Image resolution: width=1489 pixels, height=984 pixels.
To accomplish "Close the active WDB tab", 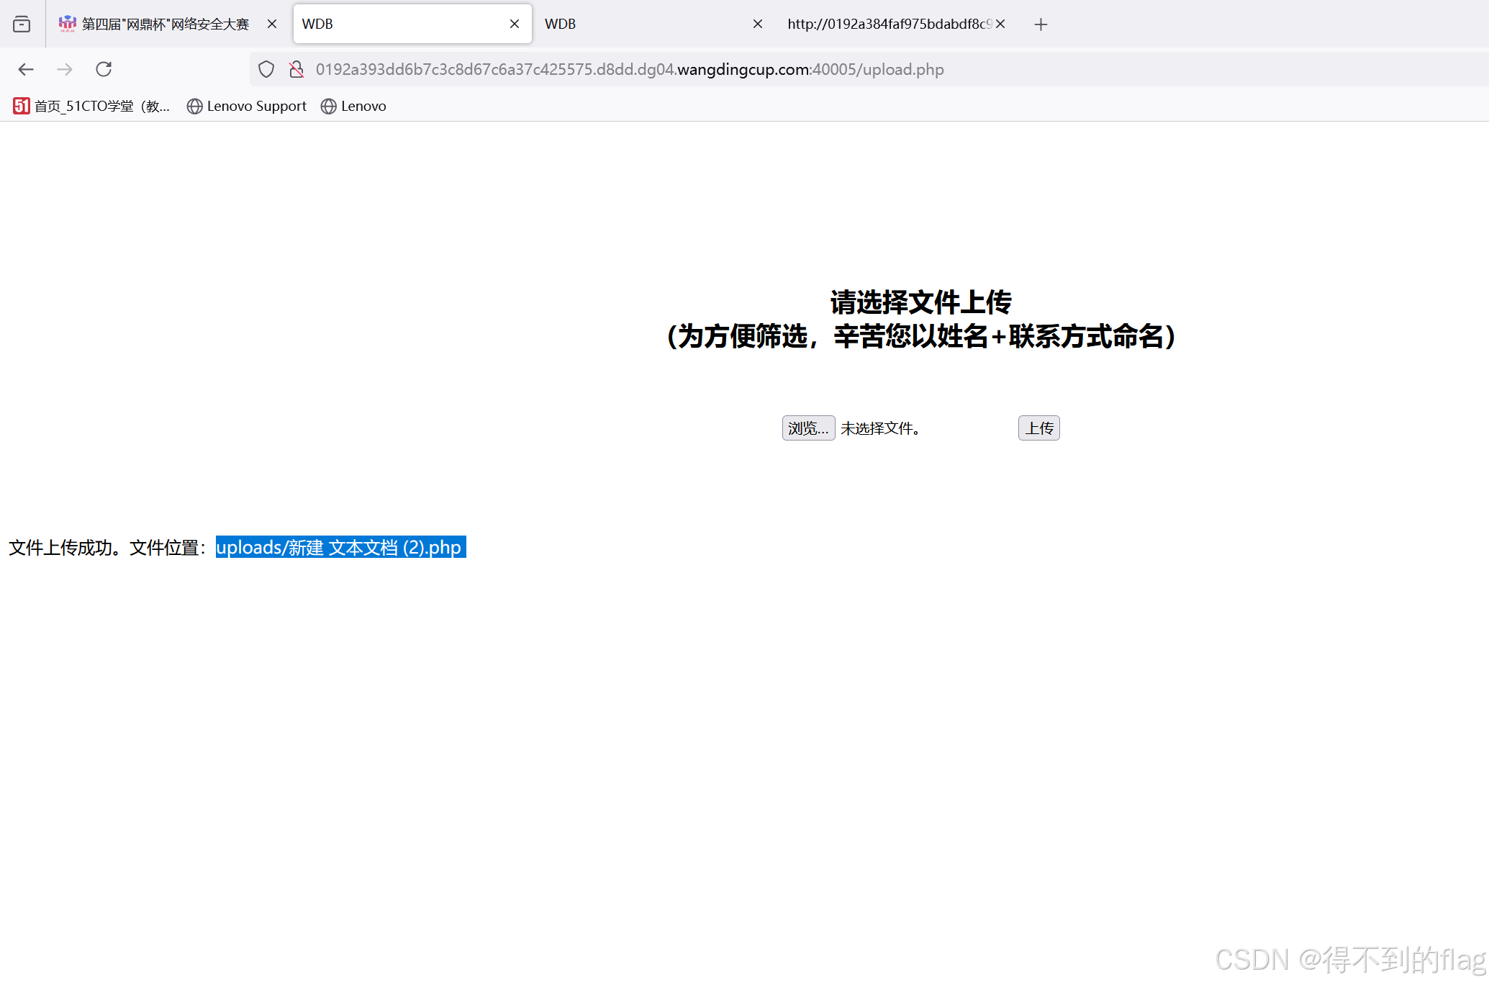I will (515, 24).
